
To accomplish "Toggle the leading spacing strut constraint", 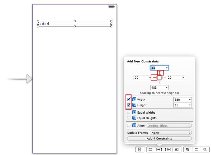I will [155, 78].
